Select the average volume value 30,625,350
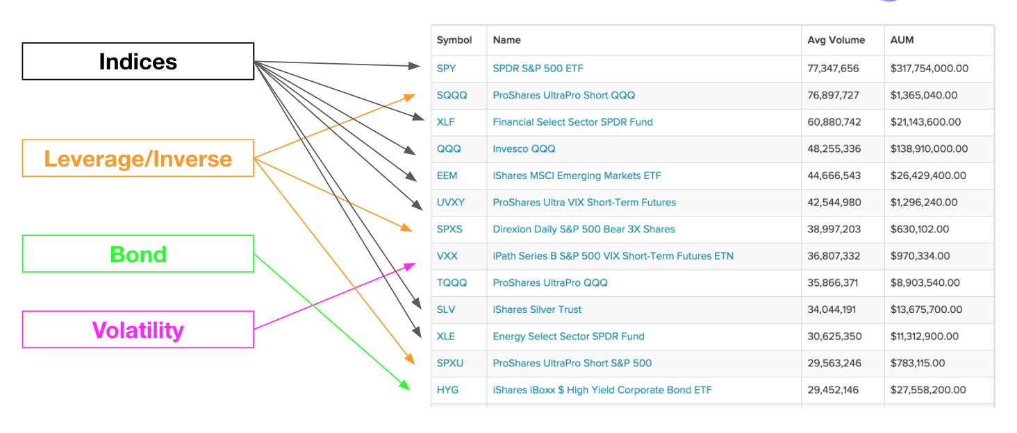Image resolution: width=1017 pixels, height=433 pixels. (834, 337)
